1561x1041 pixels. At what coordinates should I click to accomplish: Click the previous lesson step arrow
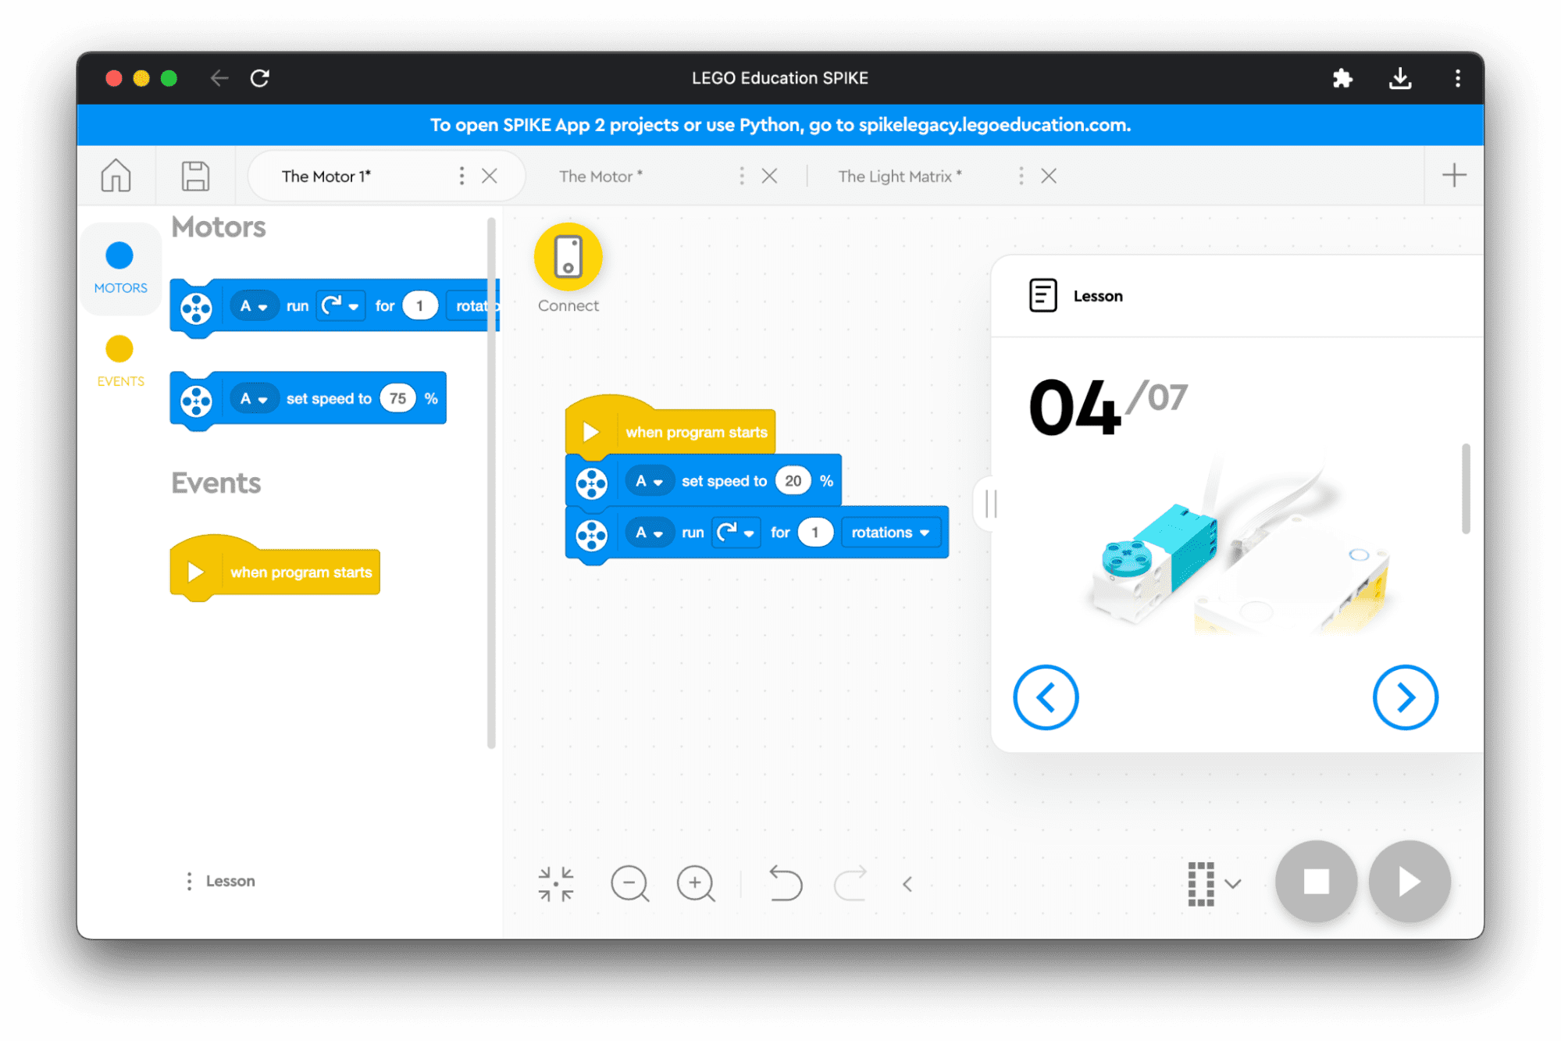tap(1046, 697)
